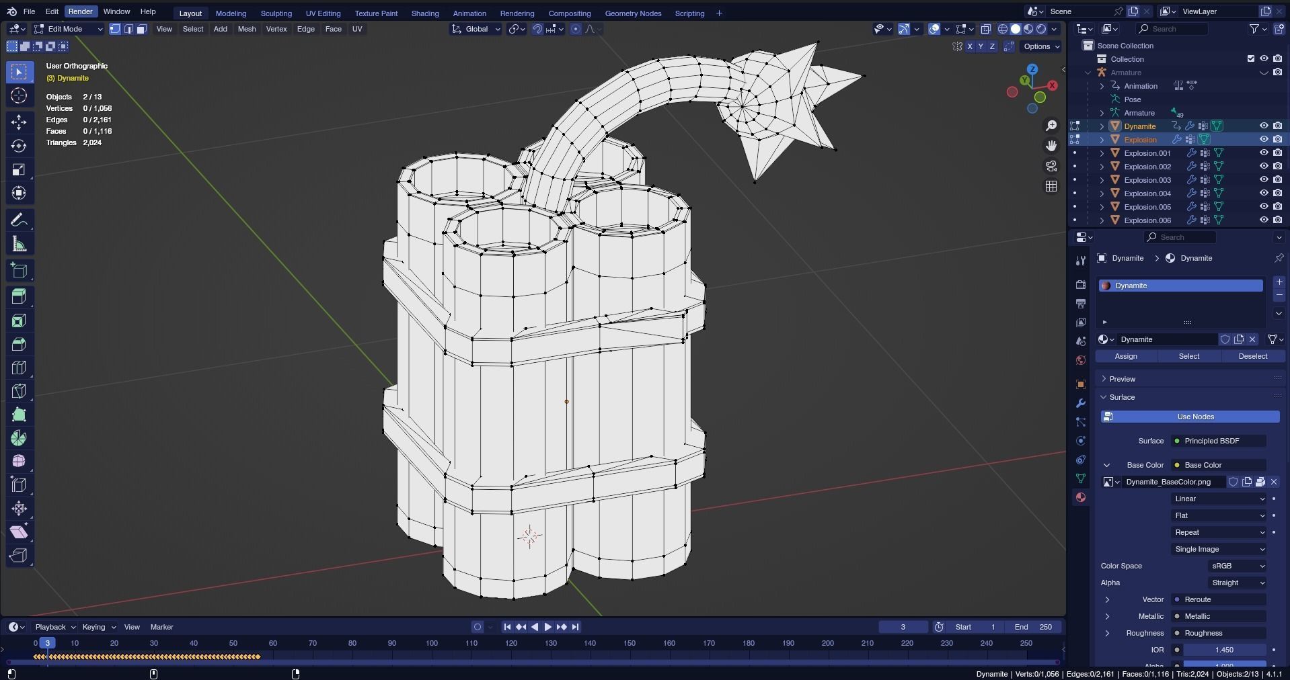Viewport: 1290px width, 680px height.
Task: Toggle camera view with the camera icon
Action: click(x=1051, y=166)
